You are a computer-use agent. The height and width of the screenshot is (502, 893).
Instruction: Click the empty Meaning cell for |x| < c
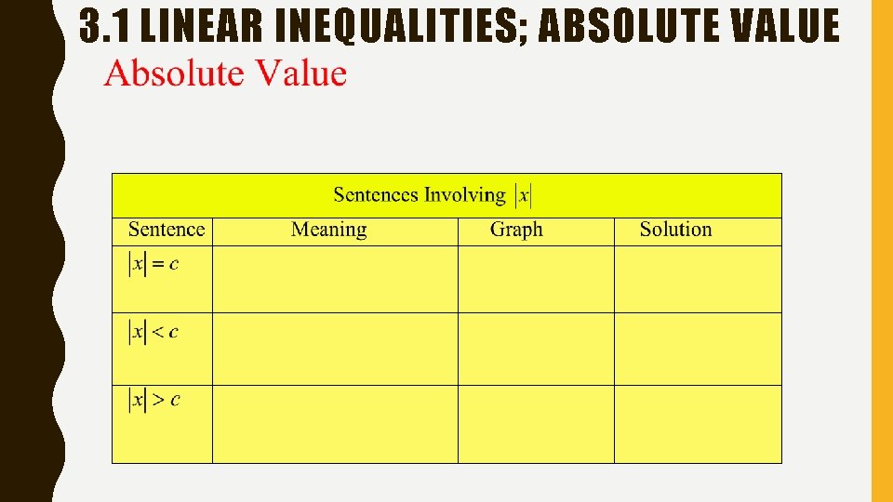336,349
